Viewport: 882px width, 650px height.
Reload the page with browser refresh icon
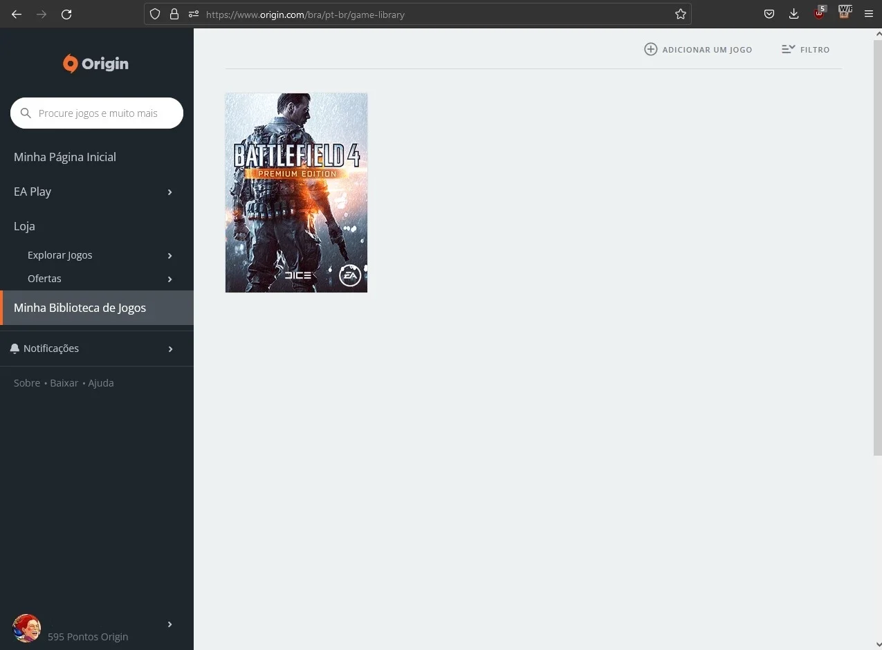(66, 14)
